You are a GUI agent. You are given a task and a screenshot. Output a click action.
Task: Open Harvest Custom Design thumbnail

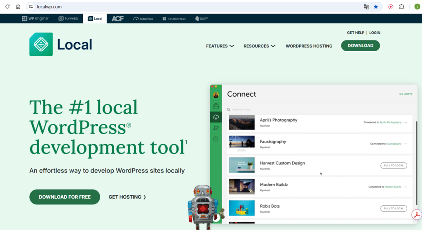(241, 165)
